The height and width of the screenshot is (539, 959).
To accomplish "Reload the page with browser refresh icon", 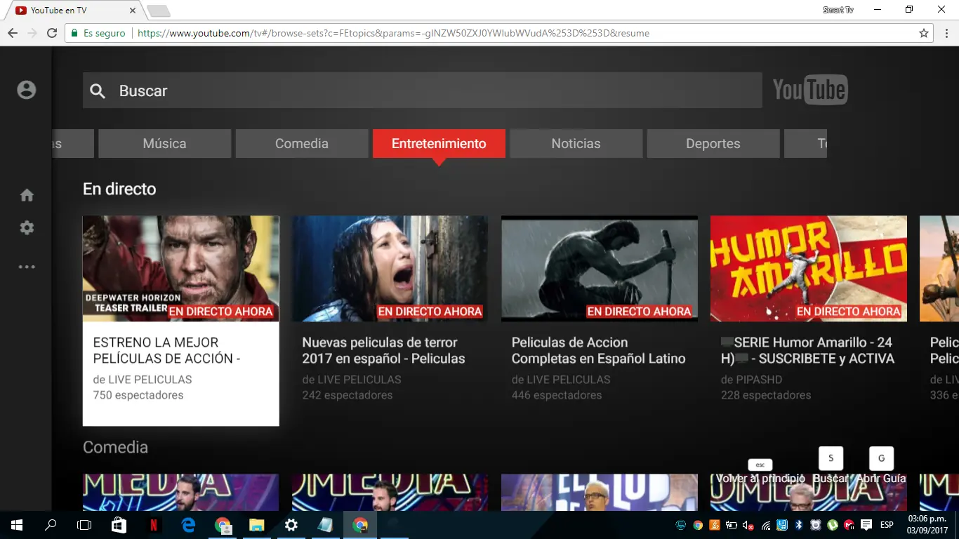I will click(51, 33).
